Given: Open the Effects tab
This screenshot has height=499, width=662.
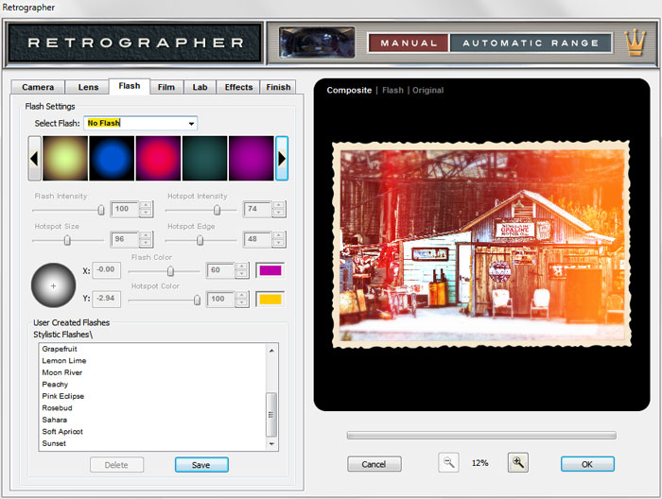Looking at the screenshot, I should click(x=238, y=87).
